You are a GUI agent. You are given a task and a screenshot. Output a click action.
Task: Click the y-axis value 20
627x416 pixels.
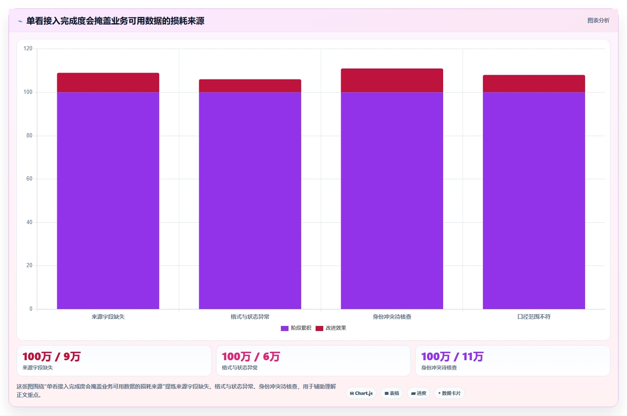pos(29,265)
